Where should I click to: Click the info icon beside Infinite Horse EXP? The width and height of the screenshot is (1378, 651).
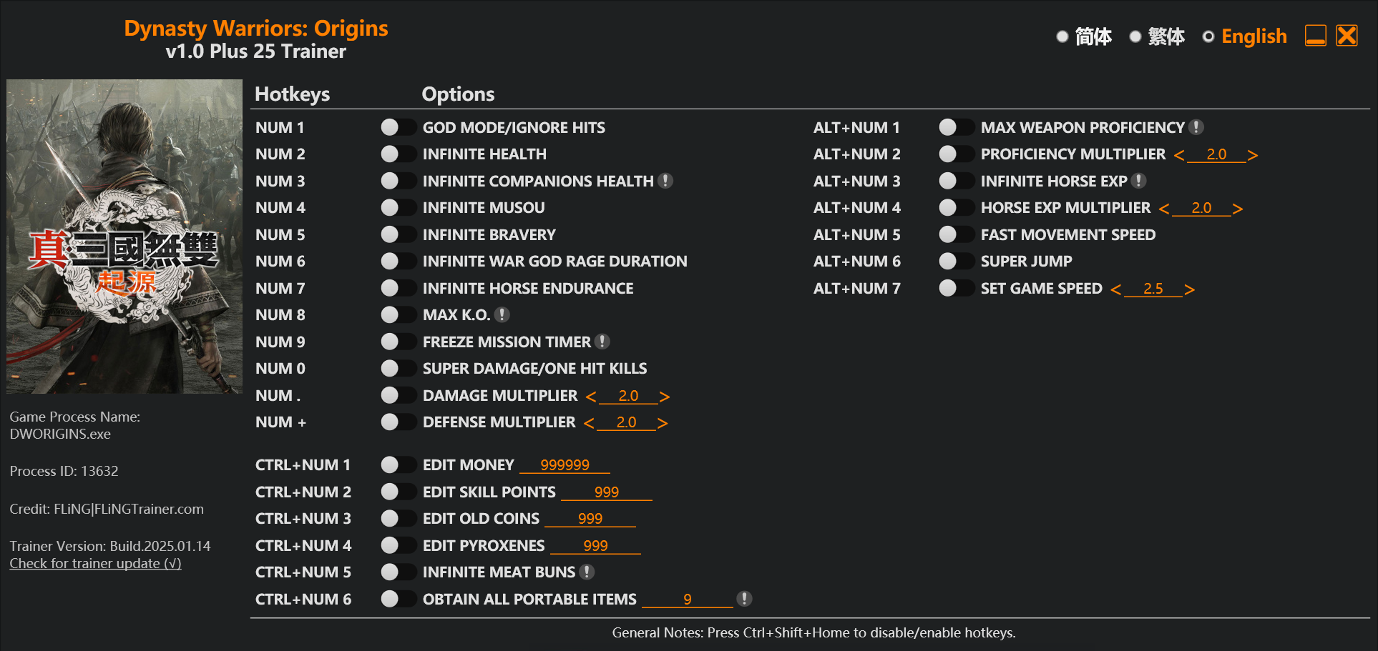coord(1139,181)
